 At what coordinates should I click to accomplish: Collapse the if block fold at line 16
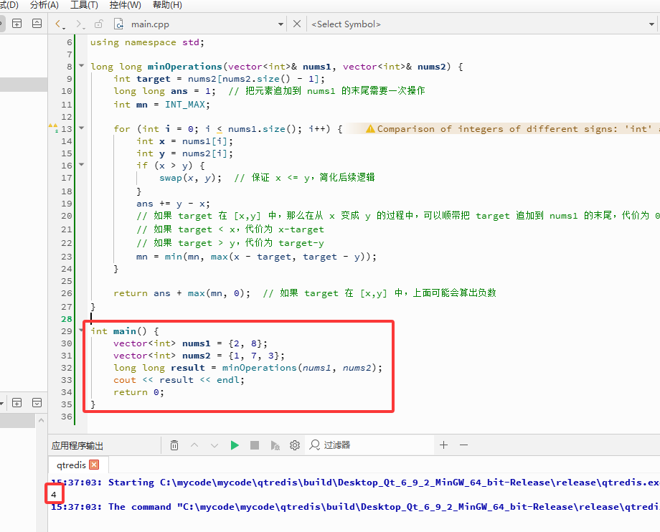pos(82,164)
